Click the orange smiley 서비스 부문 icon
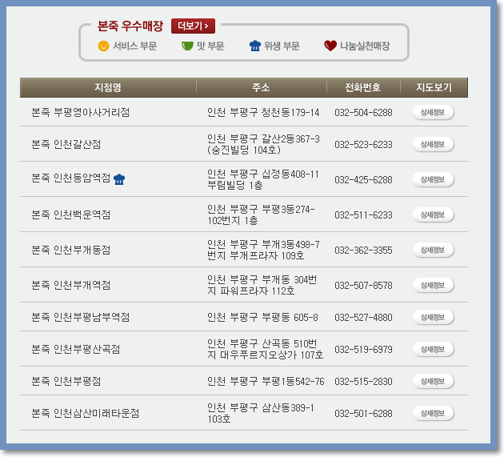The width and height of the screenshot is (504, 457). [103, 46]
